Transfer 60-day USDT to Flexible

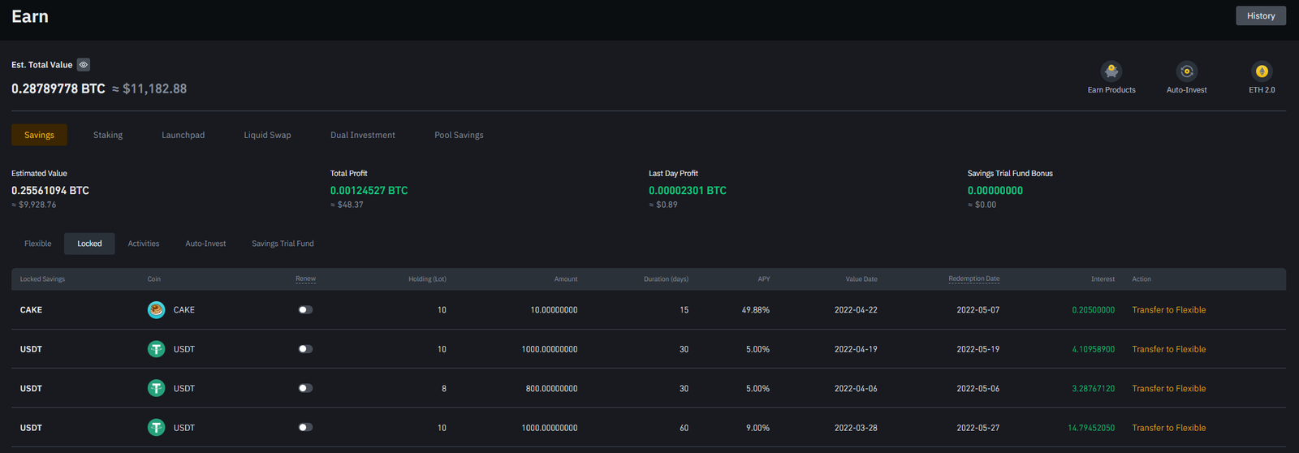[x=1168, y=428]
